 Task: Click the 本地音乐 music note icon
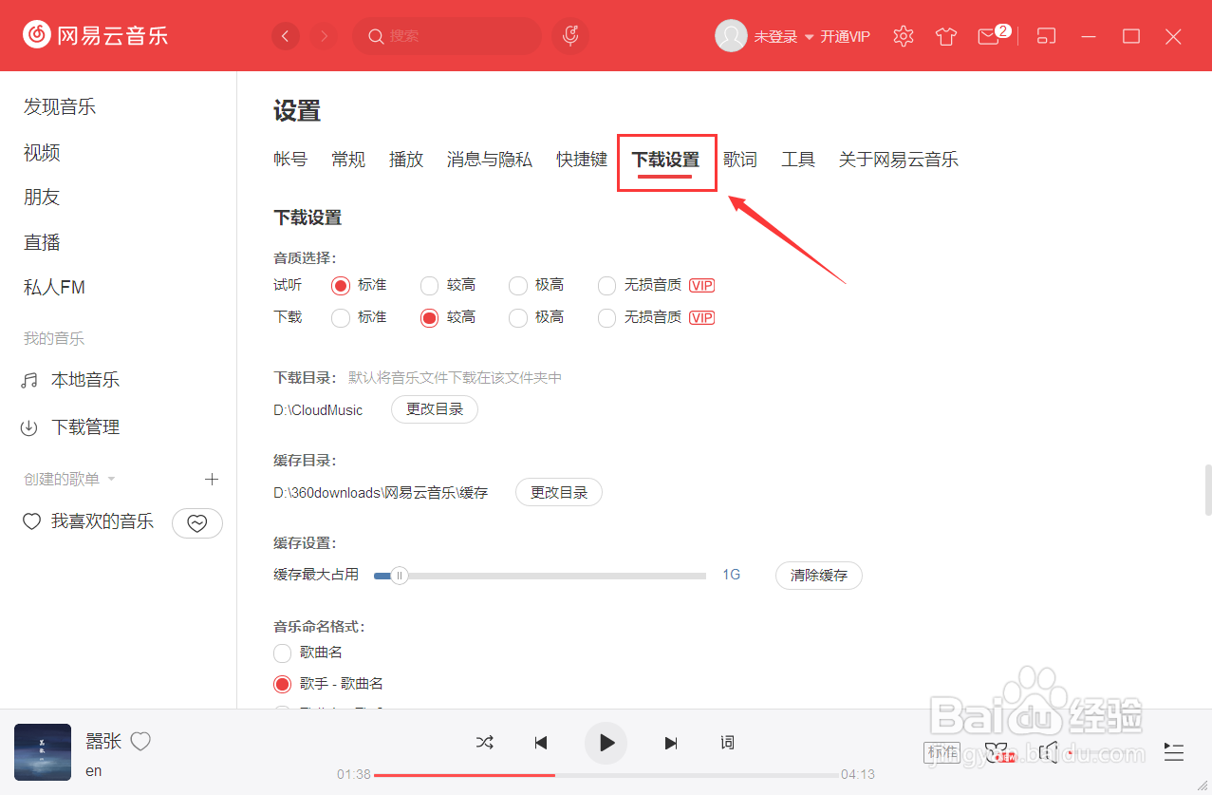29,381
